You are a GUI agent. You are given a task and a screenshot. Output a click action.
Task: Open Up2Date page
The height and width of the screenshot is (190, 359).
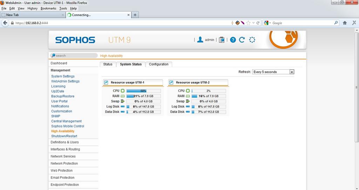tap(58, 91)
